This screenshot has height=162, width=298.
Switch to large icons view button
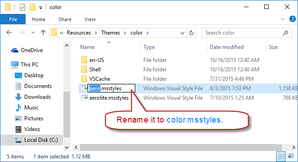(291, 156)
